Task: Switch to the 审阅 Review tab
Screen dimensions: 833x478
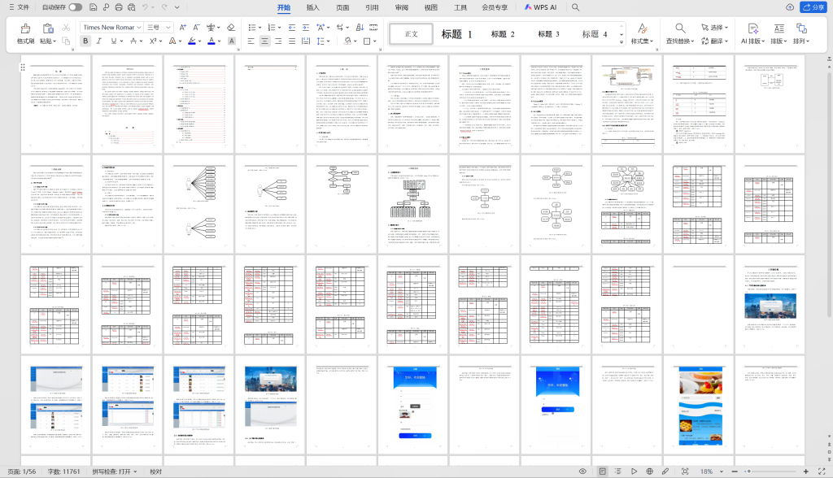Action: pos(402,7)
